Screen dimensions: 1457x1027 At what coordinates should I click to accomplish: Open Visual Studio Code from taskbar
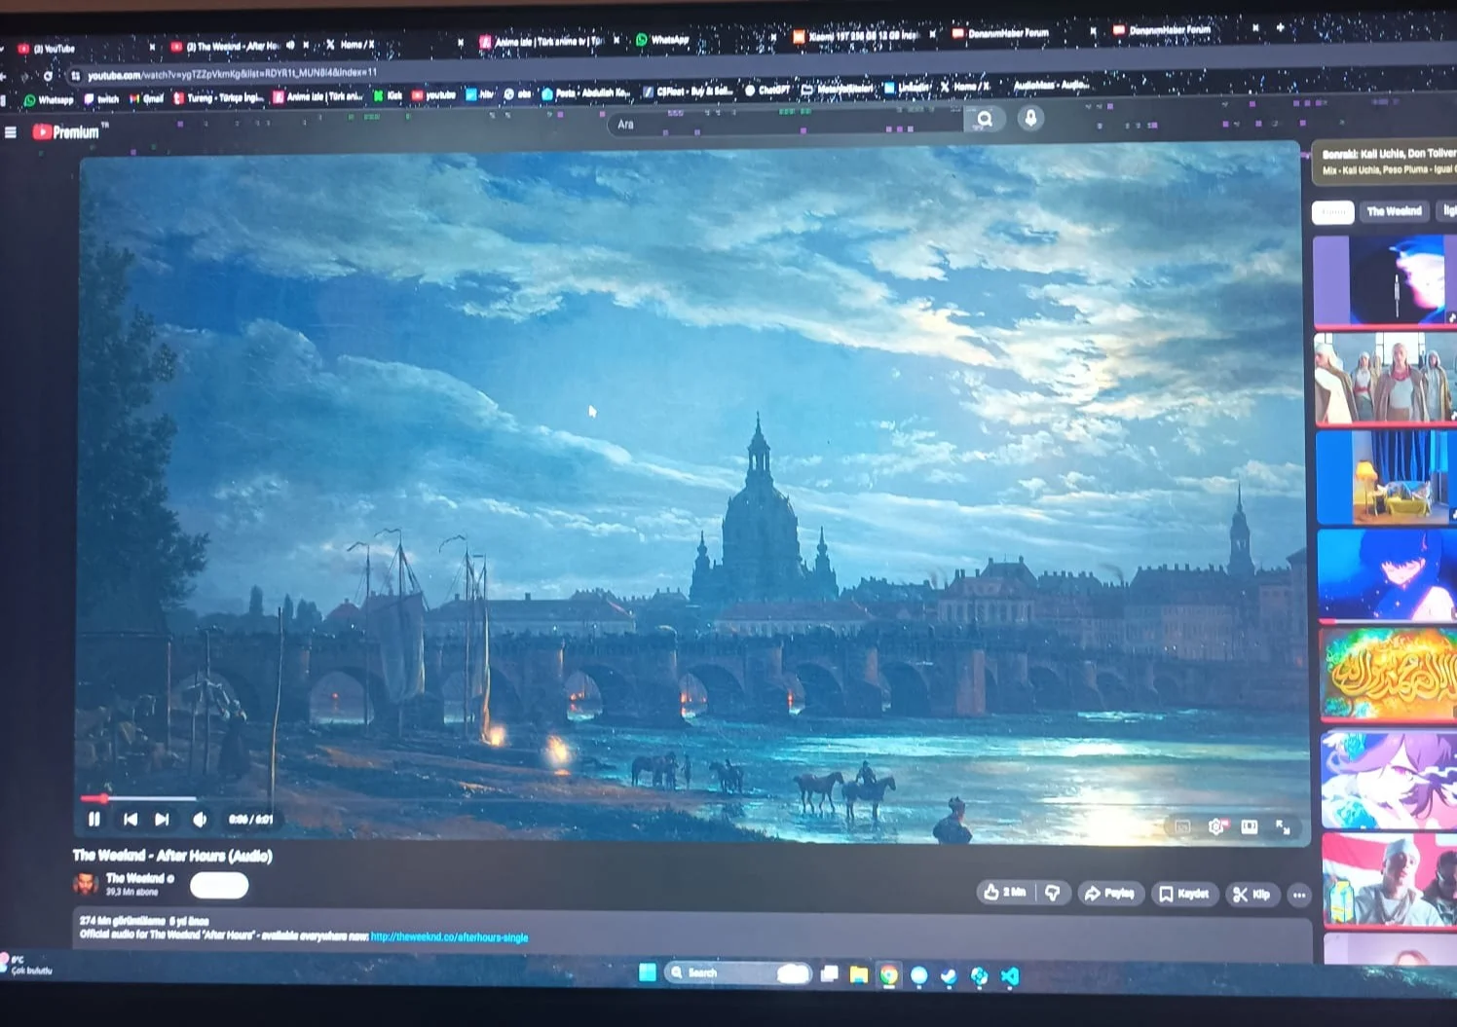[x=1010, y=975]
